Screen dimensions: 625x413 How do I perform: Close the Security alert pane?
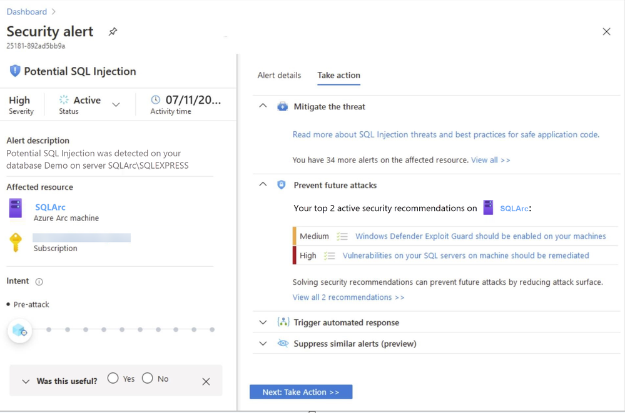[x=606, y=31]
